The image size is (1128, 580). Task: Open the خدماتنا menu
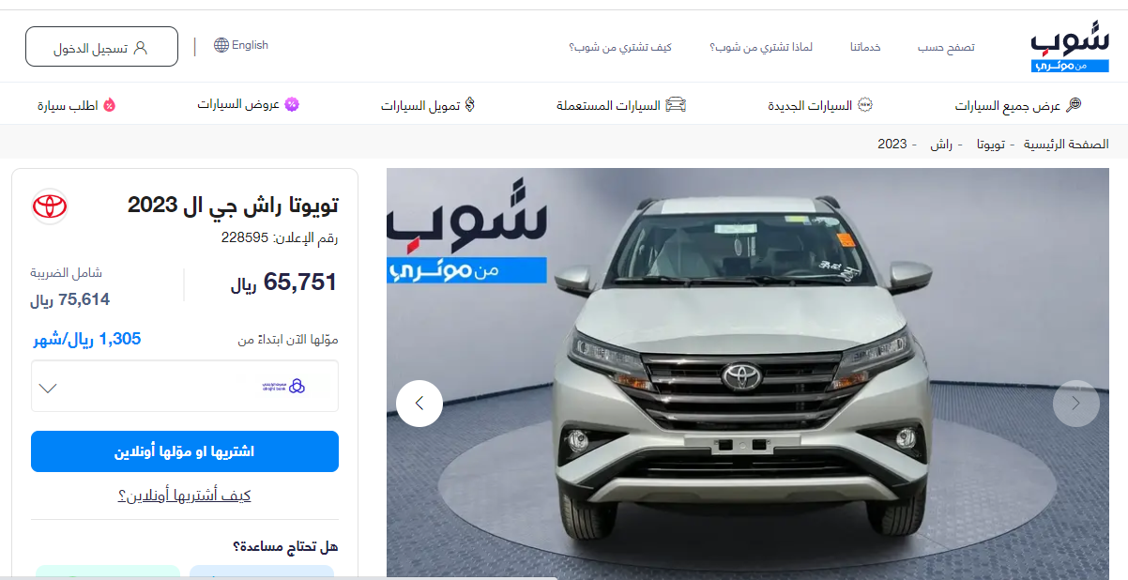click(865, 47)
